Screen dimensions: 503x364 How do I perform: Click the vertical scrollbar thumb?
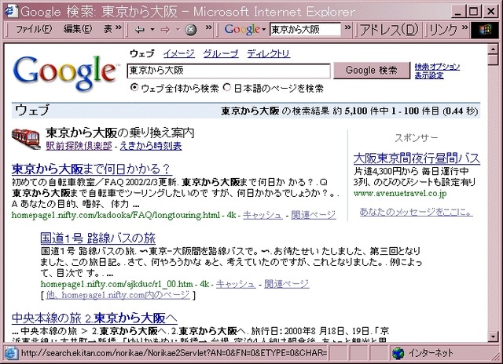pos(493,60)
